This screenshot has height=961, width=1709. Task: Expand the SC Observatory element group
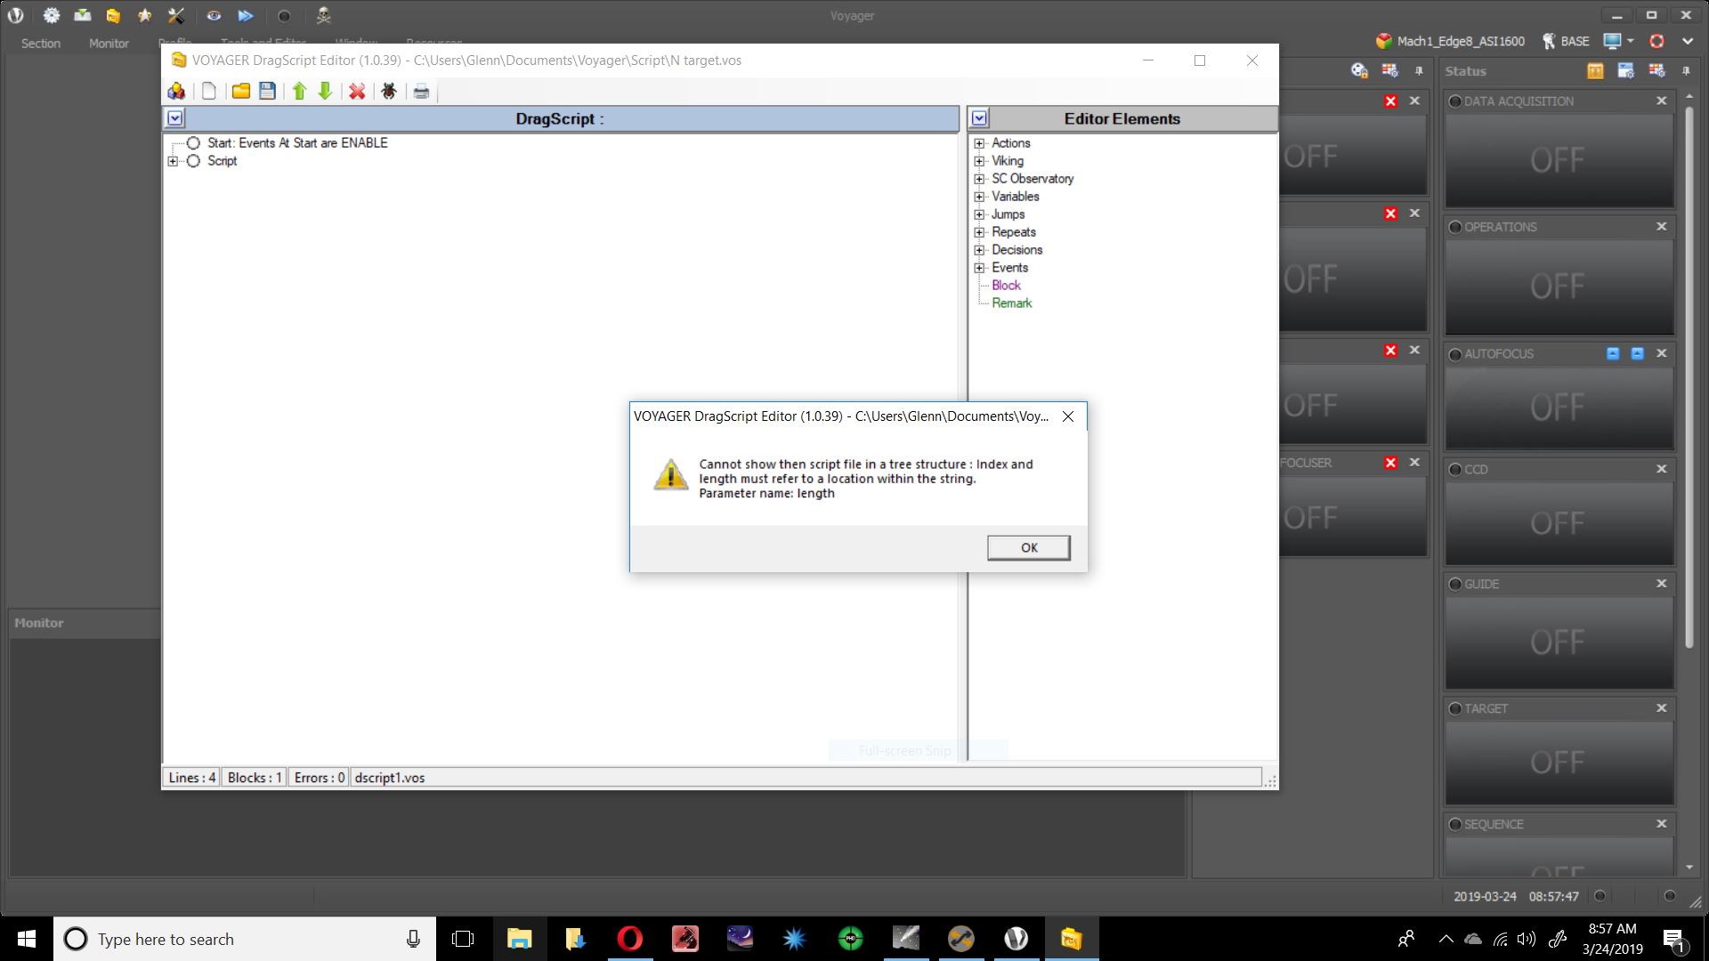979,179
